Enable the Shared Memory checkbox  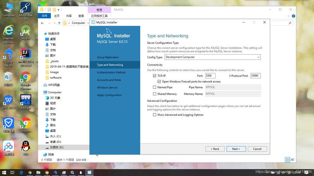[154, 94]
